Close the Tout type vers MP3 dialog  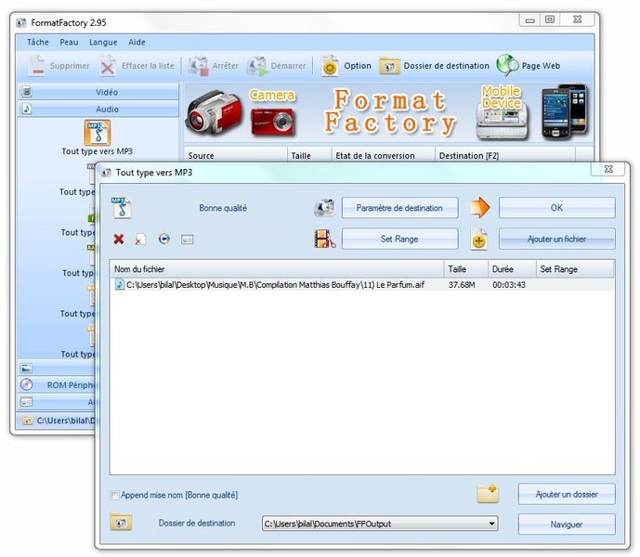click(x=608, y=169)
